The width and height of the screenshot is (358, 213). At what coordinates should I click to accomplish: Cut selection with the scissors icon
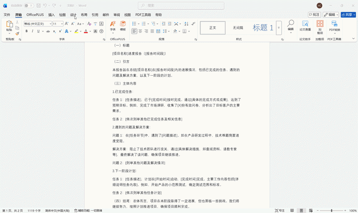pyautogui.click(x=17, y=22)
